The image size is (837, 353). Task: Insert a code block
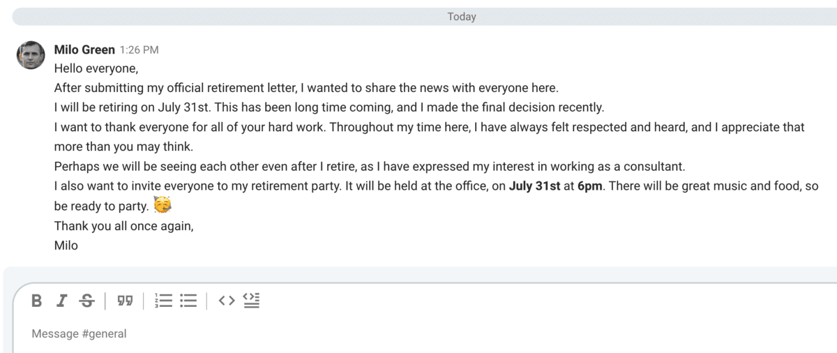(x=251, y=301)
